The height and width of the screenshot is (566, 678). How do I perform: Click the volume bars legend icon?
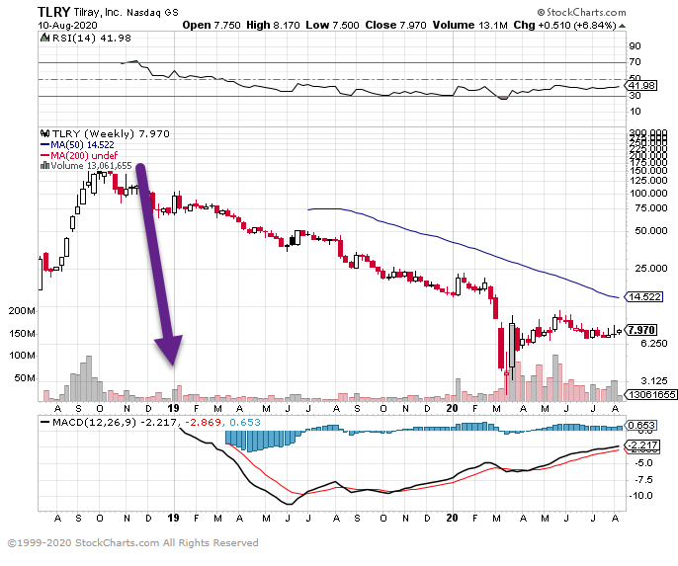tap(44, 166)
